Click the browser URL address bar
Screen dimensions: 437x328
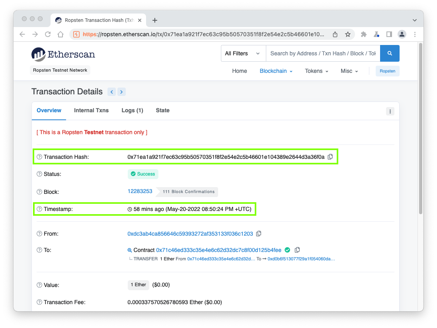203,34
